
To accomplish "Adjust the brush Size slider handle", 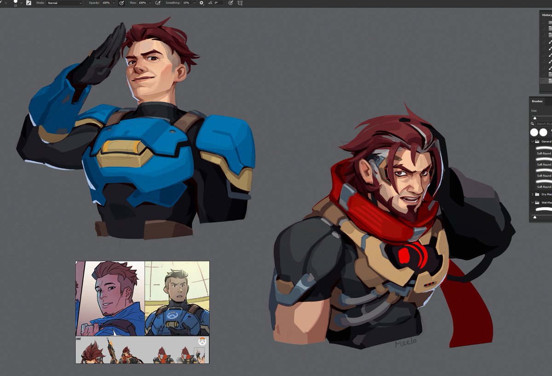I will pyautogui.click(x=535, y=118).
